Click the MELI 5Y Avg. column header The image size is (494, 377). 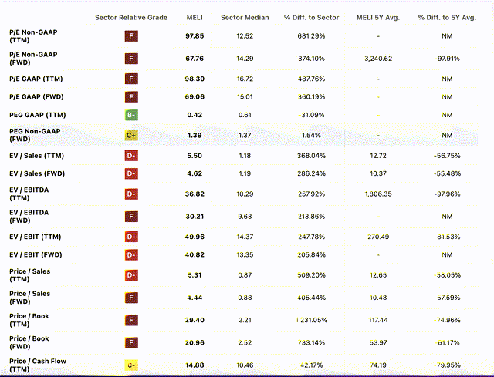378,17
